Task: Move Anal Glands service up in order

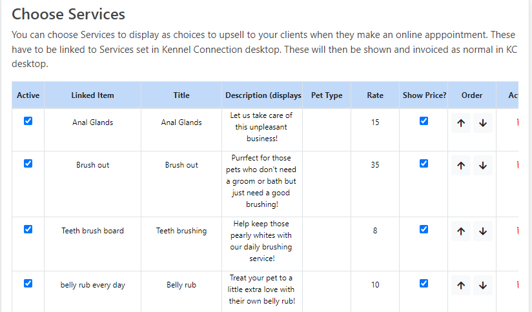Action: point(461,123)
